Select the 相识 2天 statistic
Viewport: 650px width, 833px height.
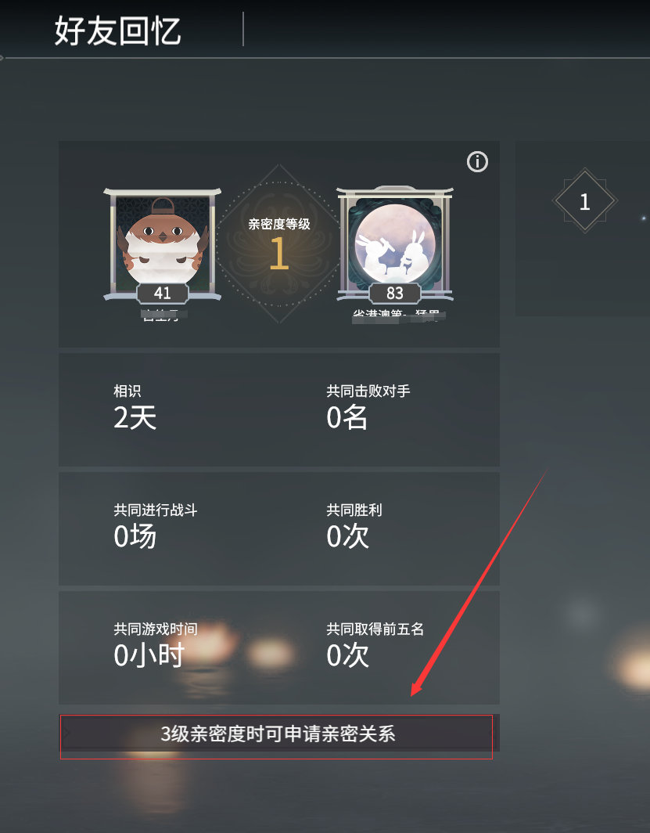[x=135, y=407]
